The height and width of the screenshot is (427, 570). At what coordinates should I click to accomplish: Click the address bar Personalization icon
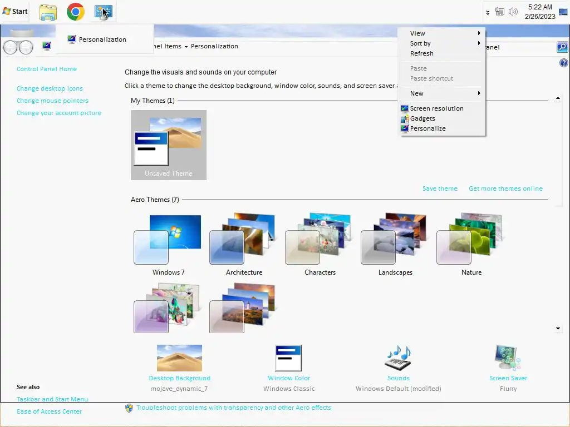click(x=47, y=46)
